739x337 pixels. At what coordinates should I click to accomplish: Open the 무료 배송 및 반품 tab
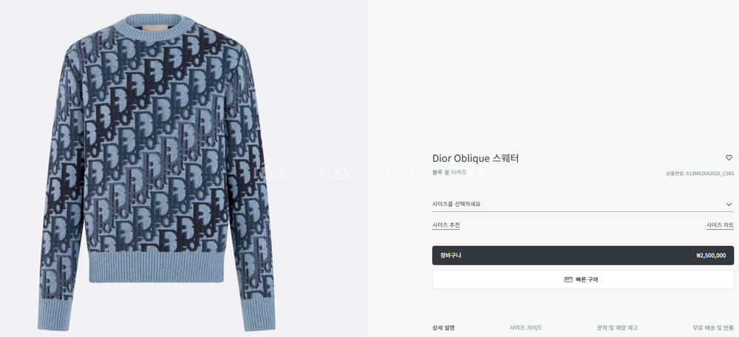pyautogui.click(x=713, y=327)
